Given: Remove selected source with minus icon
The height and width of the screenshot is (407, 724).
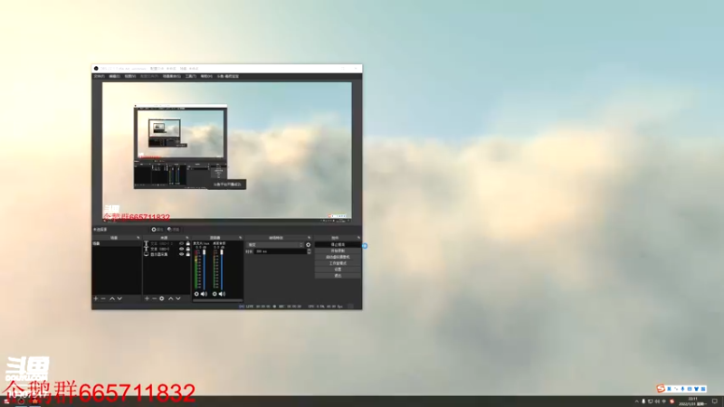Looking at the screenshot, I should 154,298.
